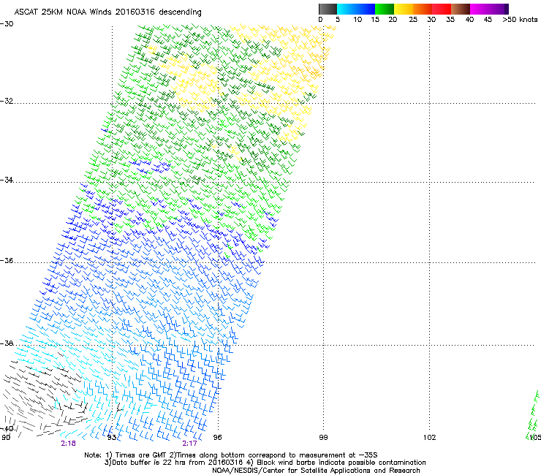
Task: Click the purple '2:17' swath time label
Action: (190, 444)
